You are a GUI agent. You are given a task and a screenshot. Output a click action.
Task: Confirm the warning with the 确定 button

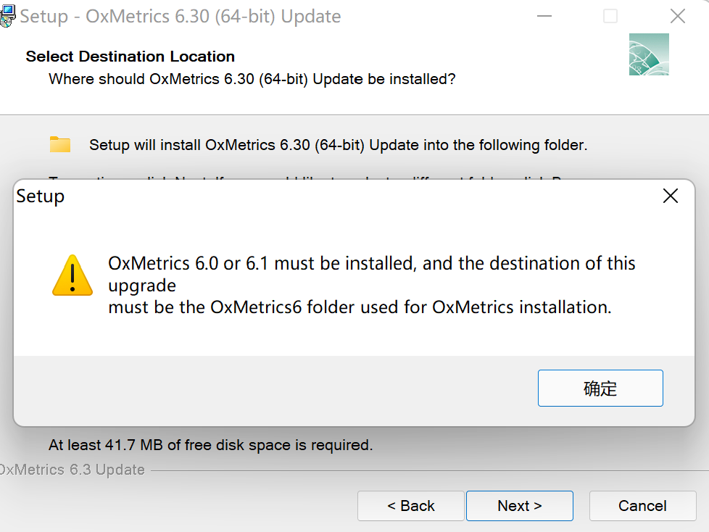click(x=600, y=388)
